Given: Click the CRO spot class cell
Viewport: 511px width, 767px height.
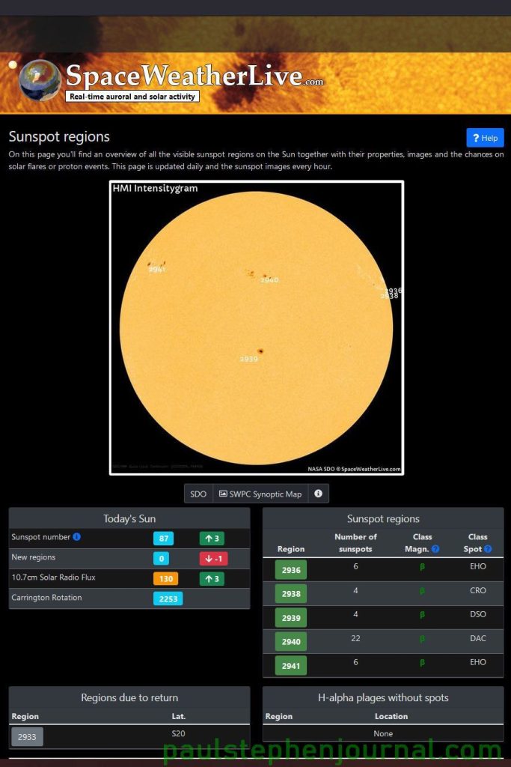Looking at the screenshot, I should tap(478, 590).
